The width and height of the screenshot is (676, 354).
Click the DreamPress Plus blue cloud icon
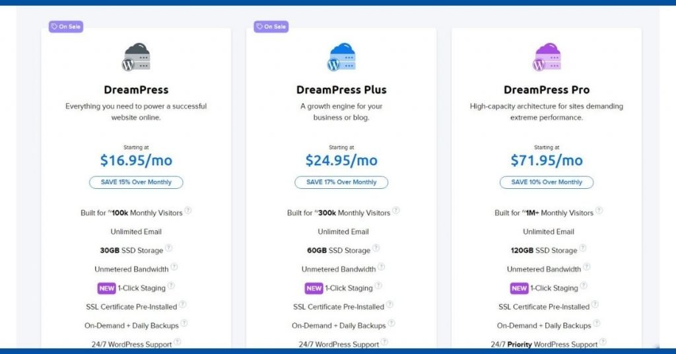pos(341,57)
